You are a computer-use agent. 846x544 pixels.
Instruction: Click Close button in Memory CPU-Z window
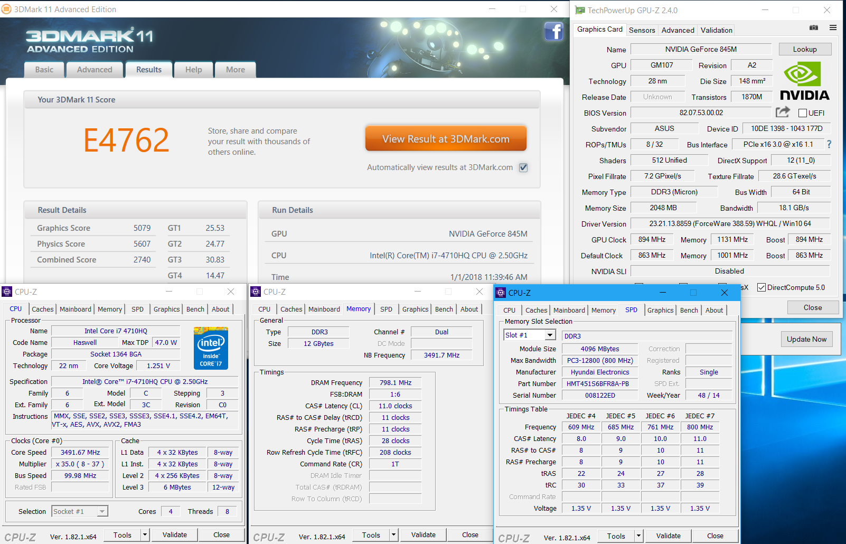[470, 535]
